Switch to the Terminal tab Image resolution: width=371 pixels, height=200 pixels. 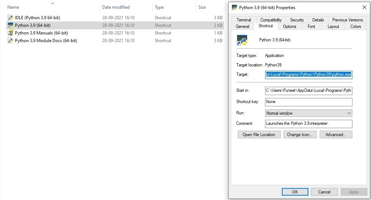(x=244, y=20)
